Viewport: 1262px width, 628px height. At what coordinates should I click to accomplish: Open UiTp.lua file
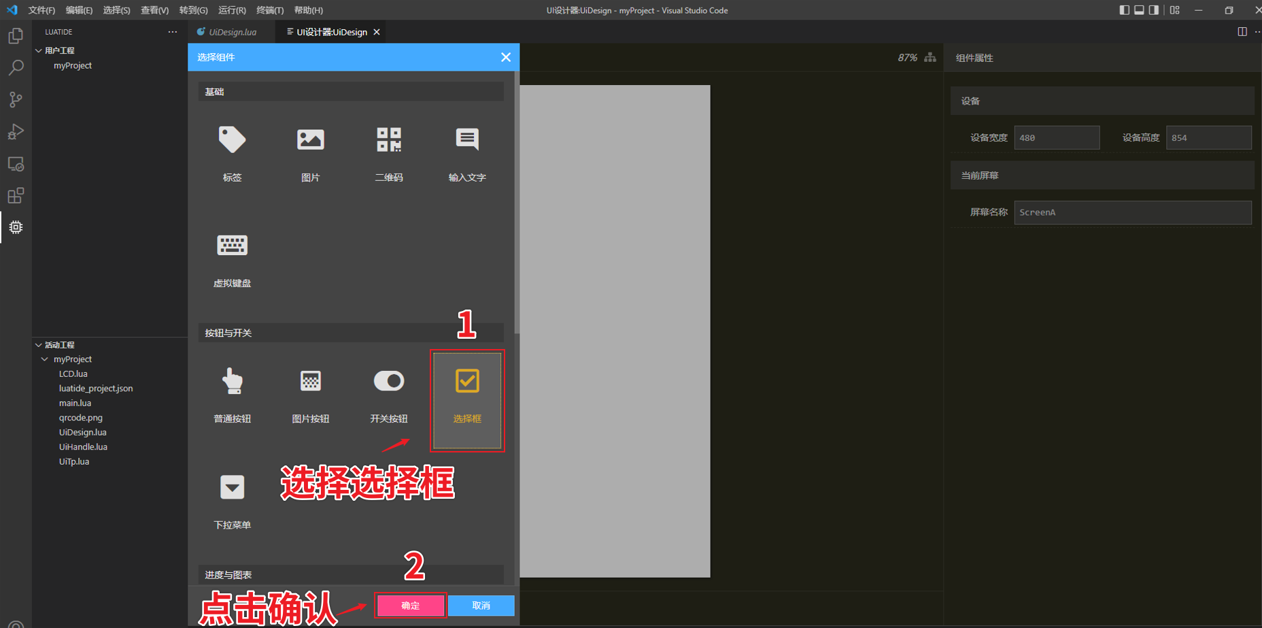tap(74, 461)
